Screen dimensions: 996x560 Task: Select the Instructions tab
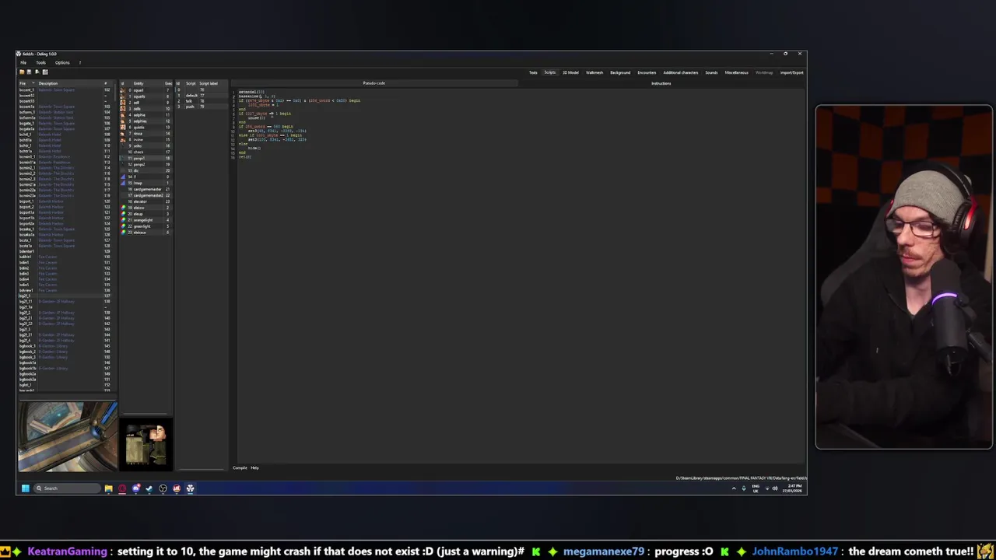point(661,83)
